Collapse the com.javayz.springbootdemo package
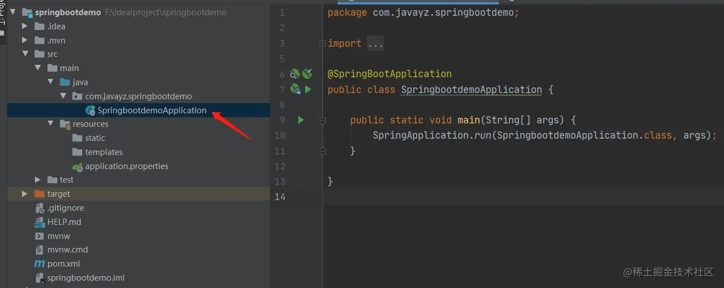The image size is (724, 288). coord(63,96)
